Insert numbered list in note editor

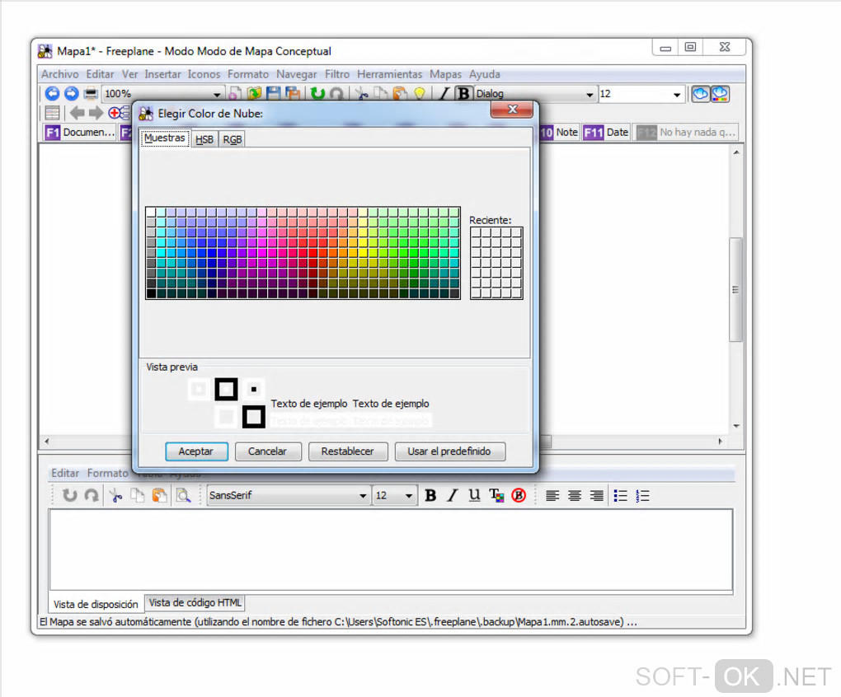coord(642,495)
